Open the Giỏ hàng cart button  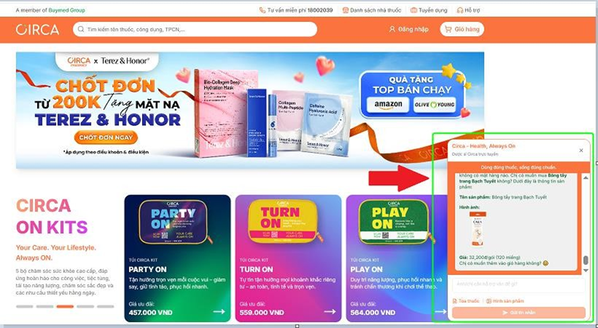462,30
